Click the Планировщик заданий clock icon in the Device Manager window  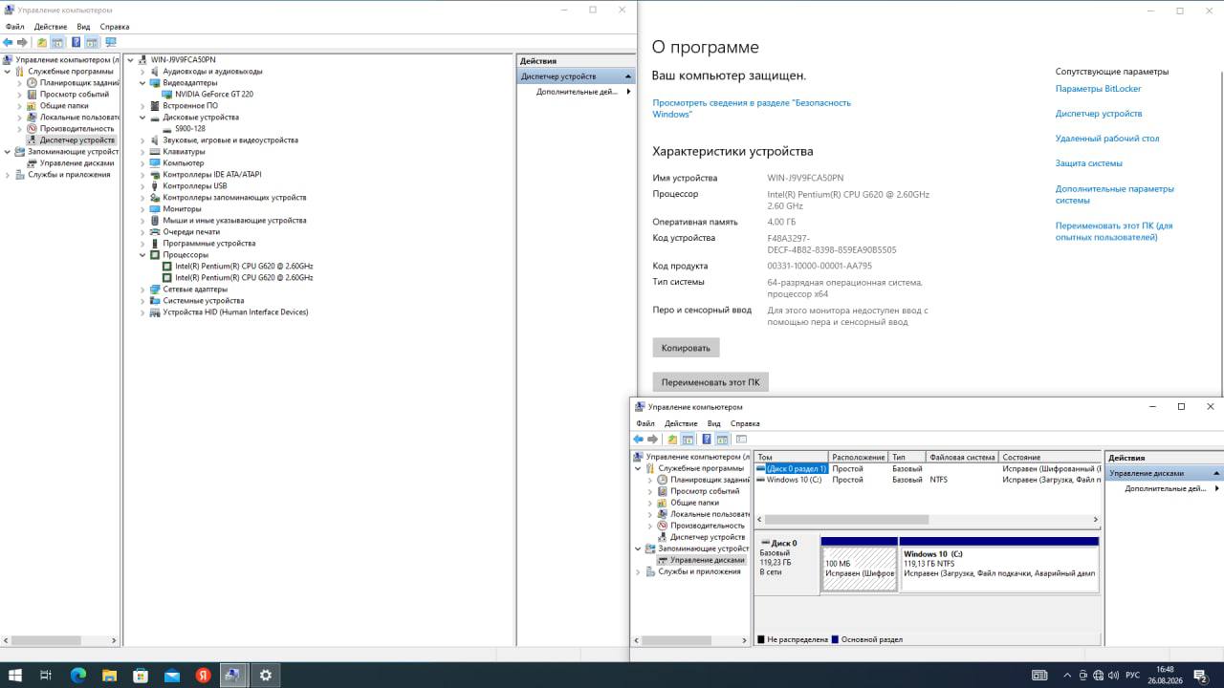tap(32, 83)
